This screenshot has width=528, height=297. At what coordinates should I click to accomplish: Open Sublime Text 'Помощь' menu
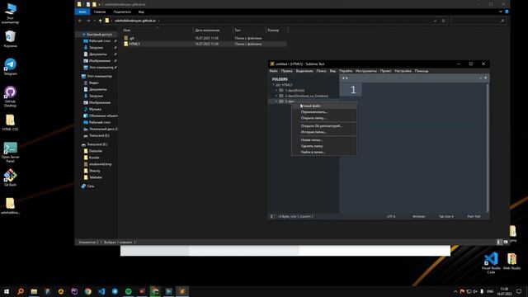[x=422, y=71]
